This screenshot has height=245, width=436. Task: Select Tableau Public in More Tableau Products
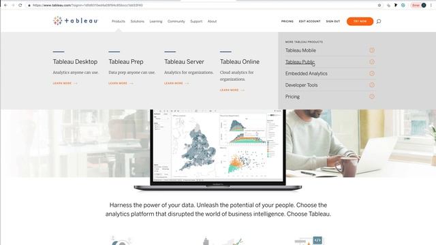coord(300,62)
